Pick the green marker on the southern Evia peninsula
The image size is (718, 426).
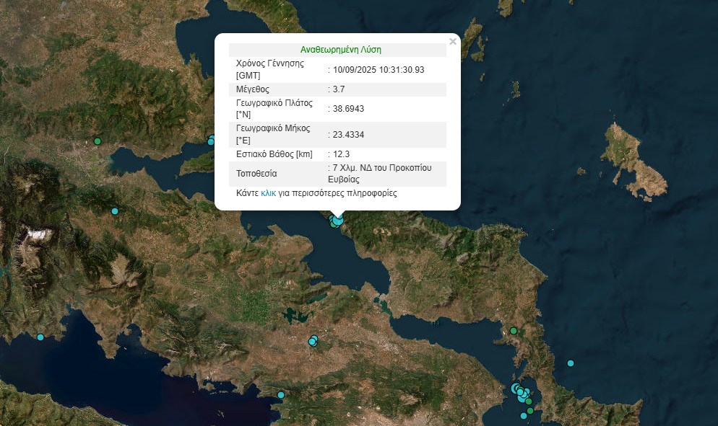[514, 331]
